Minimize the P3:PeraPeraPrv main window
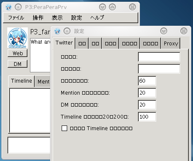This screenshot has height=161, width=193. click(x=102, y=7)
